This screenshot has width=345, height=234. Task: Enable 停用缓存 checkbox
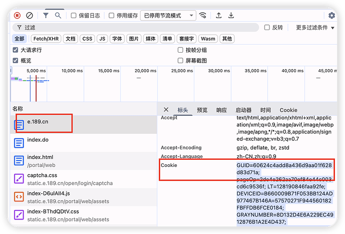[111, 16]
